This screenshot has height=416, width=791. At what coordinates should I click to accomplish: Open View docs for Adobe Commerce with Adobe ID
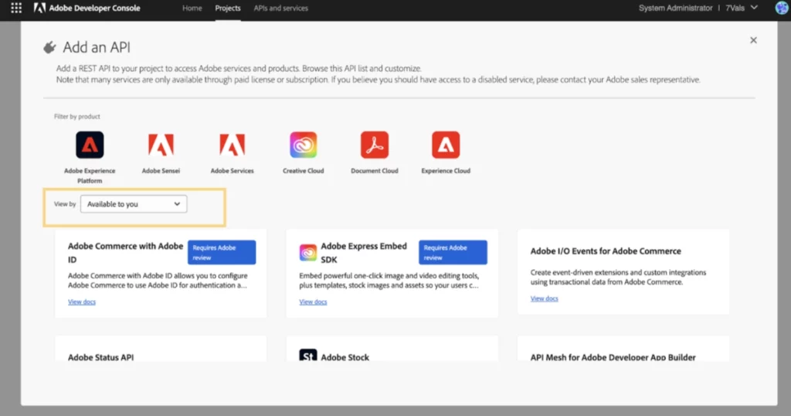pyautogui.click(x=82, y=302)
